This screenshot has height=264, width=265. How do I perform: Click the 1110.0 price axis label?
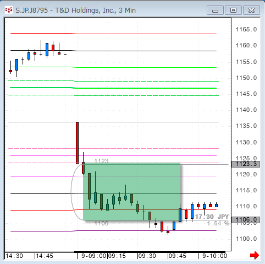click(x=246, y=206)
